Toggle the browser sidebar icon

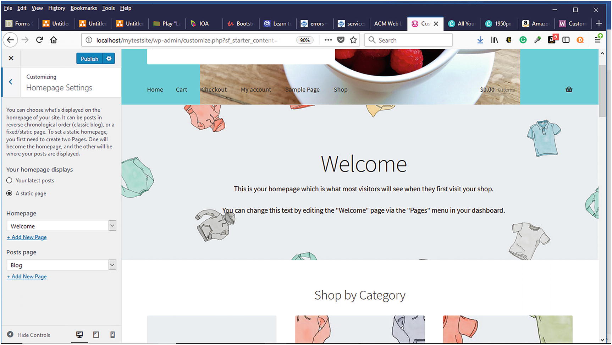click(x=566, y=40)
